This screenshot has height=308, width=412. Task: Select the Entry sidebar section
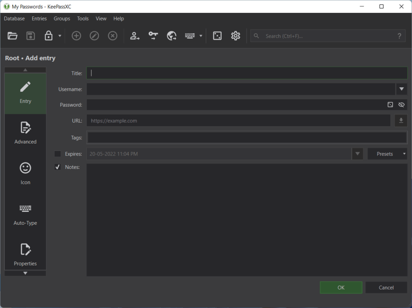pos(25,93)
